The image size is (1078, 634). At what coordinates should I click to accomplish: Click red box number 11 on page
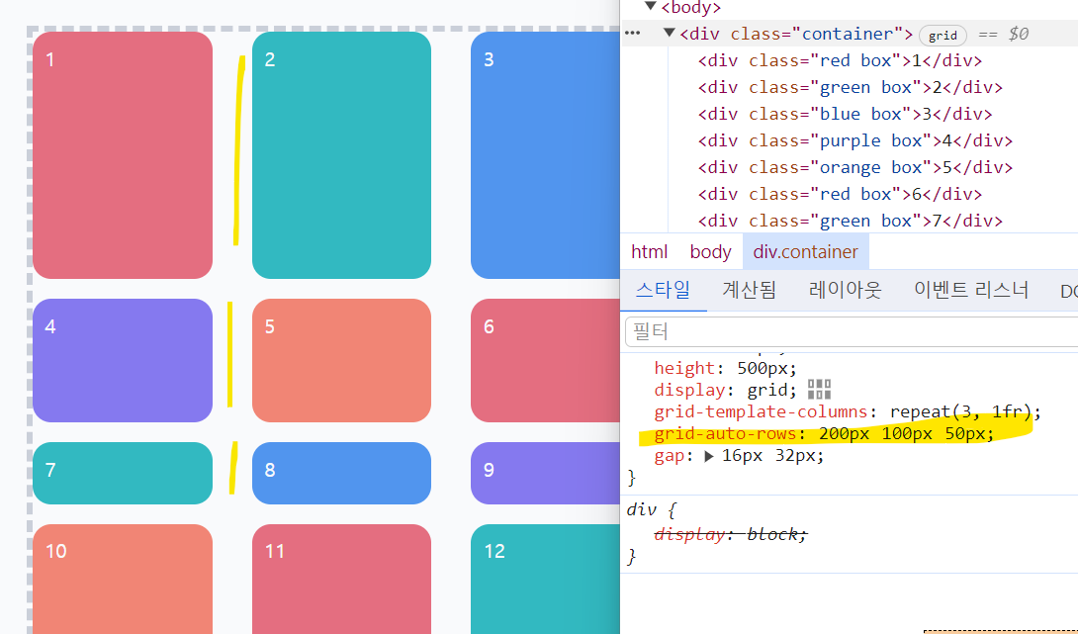point(341,579)
